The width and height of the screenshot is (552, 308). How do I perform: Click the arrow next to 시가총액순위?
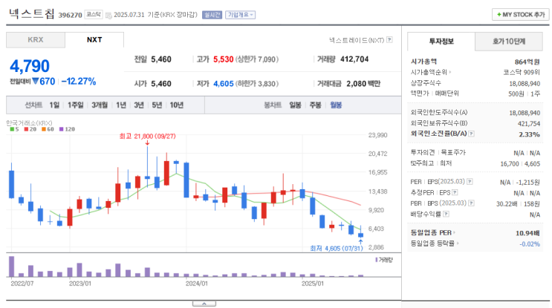tap(450, 72)
